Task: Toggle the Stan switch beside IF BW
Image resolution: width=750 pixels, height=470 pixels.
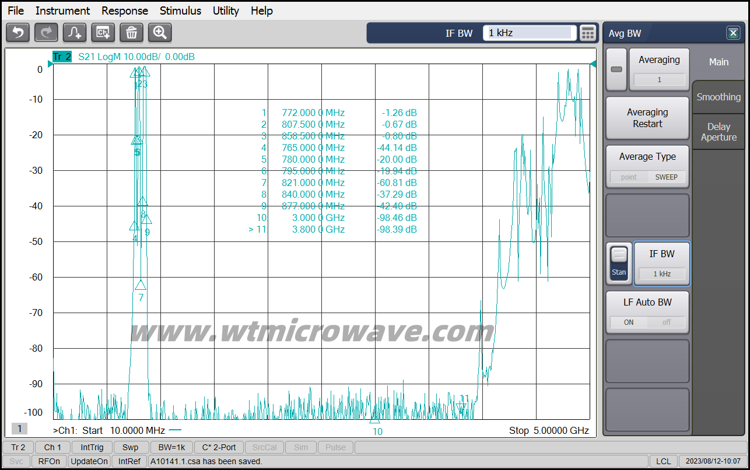Action: (619, 264)
